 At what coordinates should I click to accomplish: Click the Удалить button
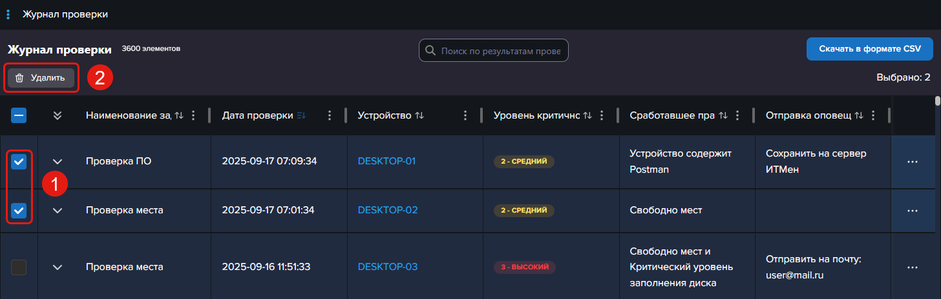click(x=41, y=78)
